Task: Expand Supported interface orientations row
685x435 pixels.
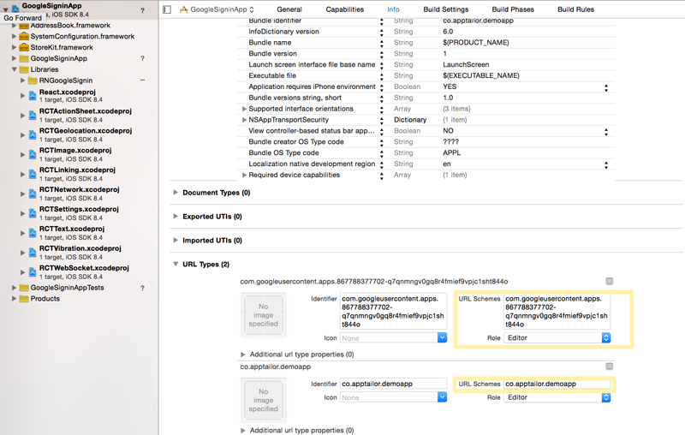Action: tap(244, 108)
